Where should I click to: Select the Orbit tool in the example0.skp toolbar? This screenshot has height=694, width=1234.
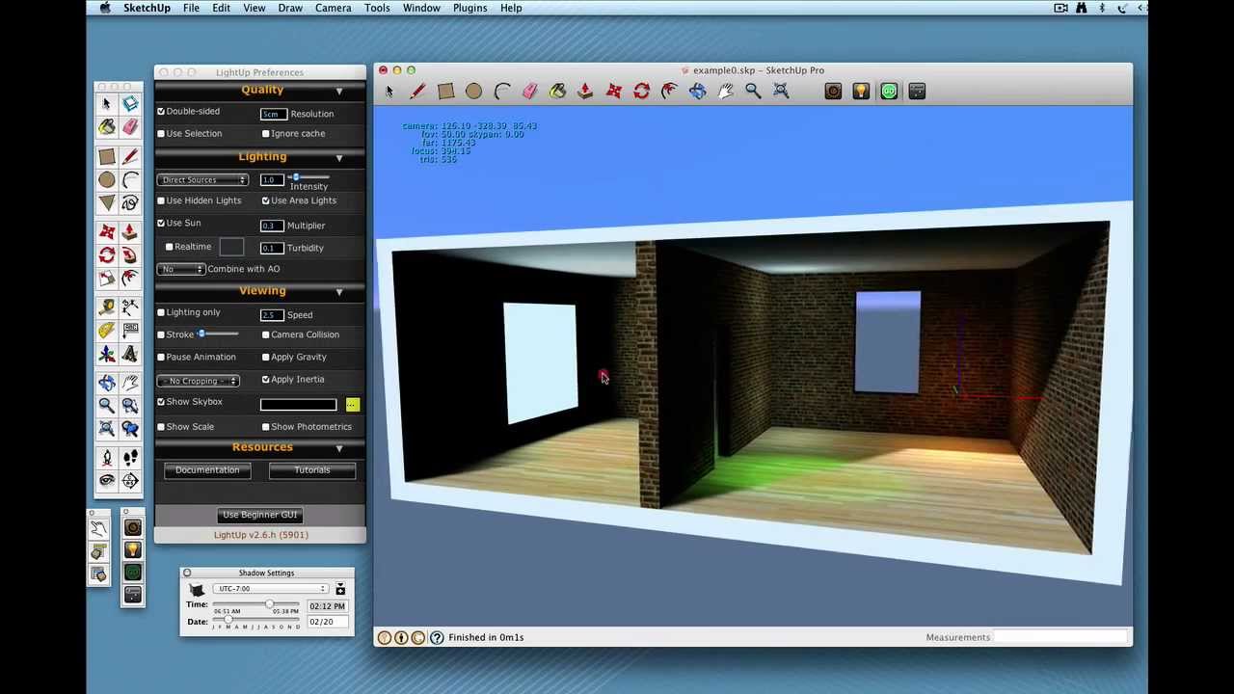pos(697,91)
